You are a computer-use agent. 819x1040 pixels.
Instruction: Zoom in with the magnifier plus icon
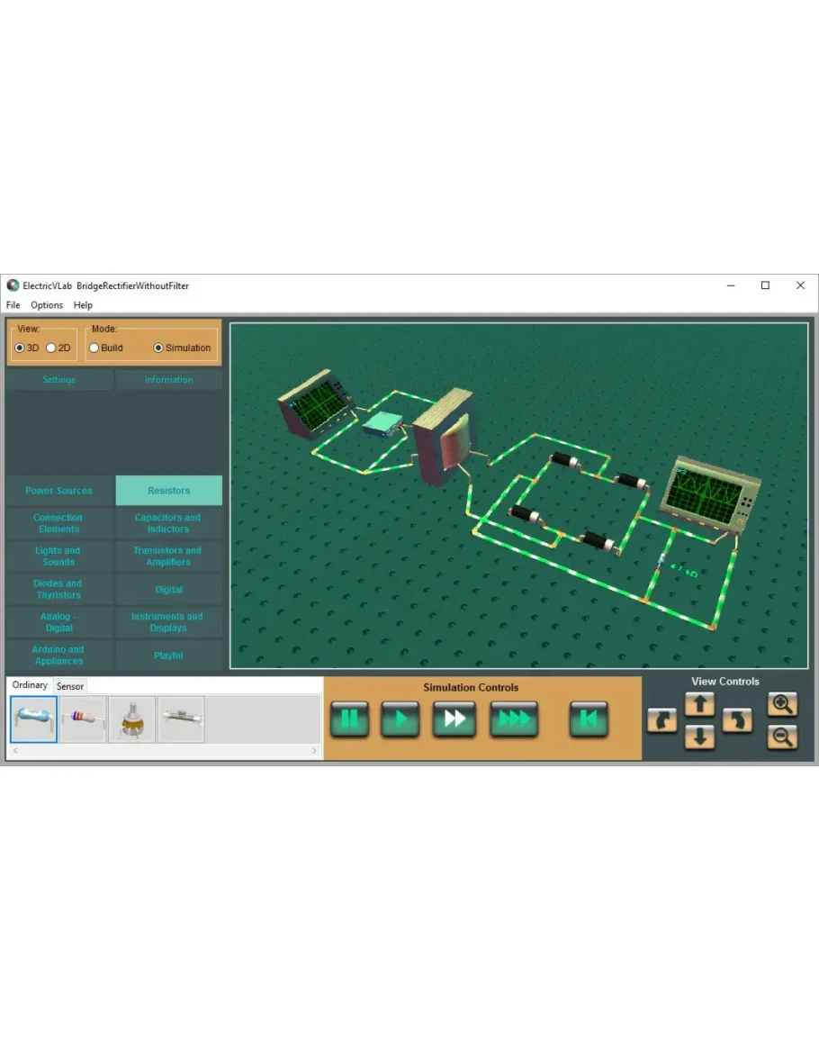click(782, 704)
